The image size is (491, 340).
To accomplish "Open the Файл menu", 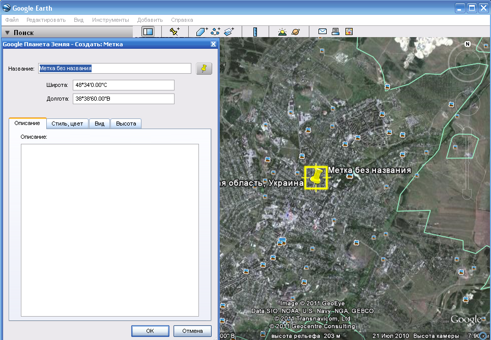I will pos(12,20).
